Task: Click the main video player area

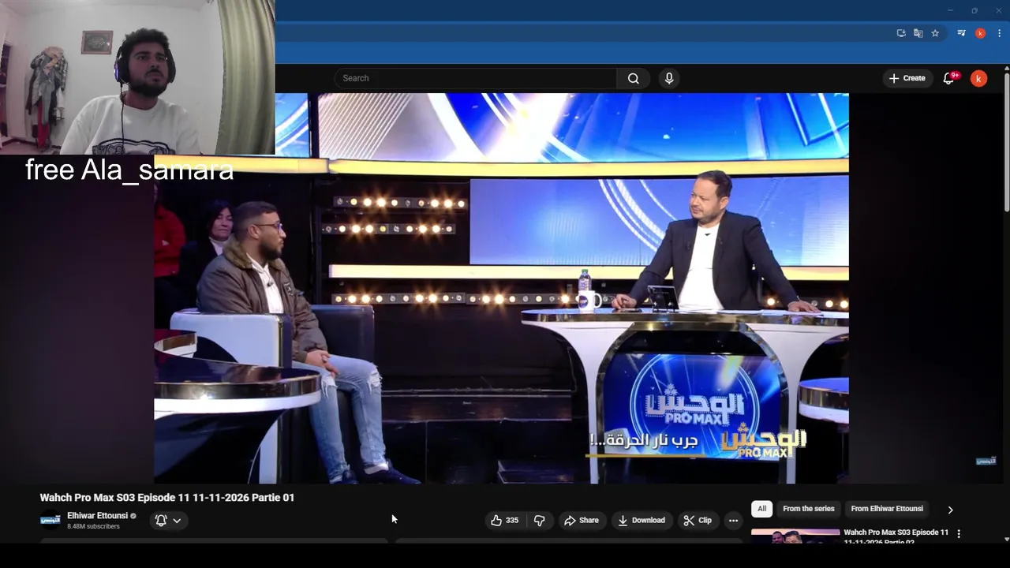Action: [x=501, y=288]
